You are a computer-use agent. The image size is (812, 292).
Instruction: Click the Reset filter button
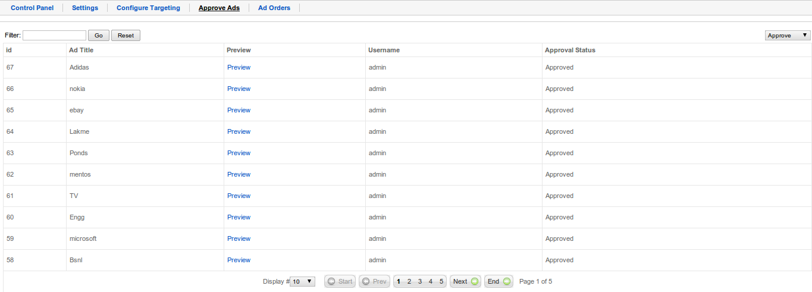[x=126, y=36]
